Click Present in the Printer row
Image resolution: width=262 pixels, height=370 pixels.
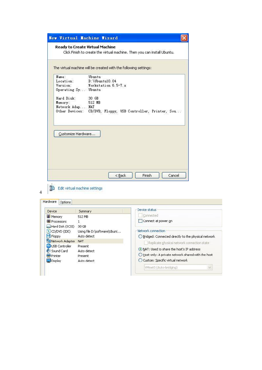point(83,256)
